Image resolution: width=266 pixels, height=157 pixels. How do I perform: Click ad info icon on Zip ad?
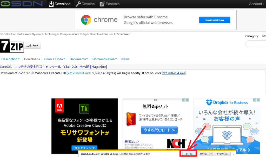pyautogui.click(x=184, y=100)
